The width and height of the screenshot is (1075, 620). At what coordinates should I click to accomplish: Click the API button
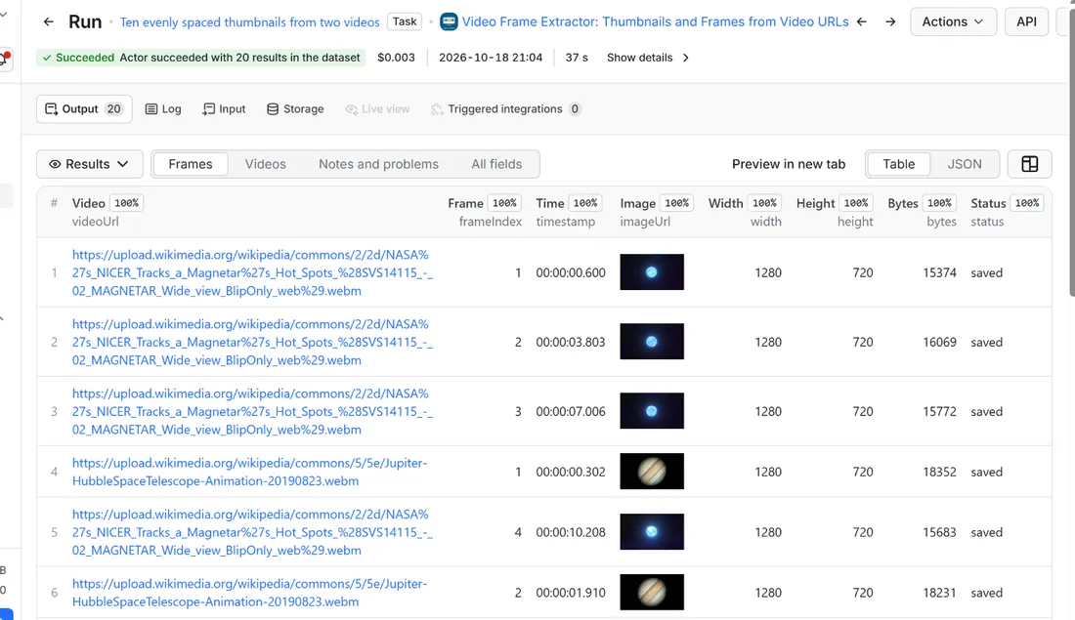coord(1026,21)
